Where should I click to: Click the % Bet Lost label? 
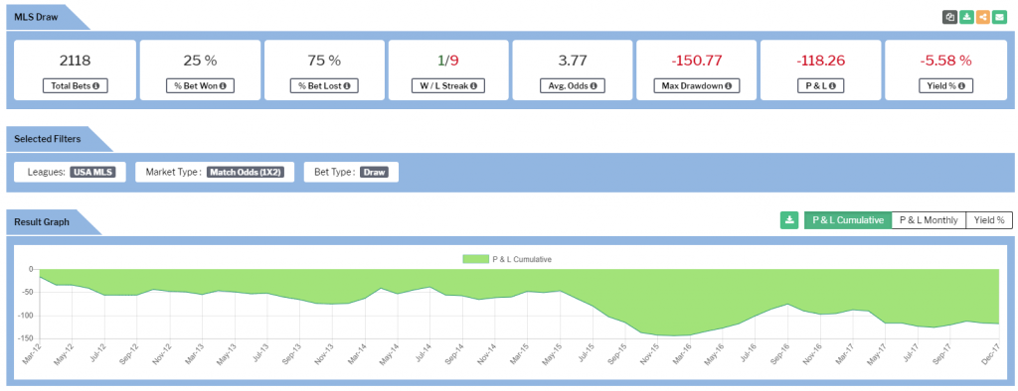pos(324,85)
